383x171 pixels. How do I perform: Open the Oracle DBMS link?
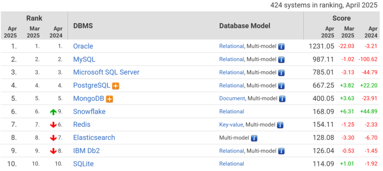[83, 46]
